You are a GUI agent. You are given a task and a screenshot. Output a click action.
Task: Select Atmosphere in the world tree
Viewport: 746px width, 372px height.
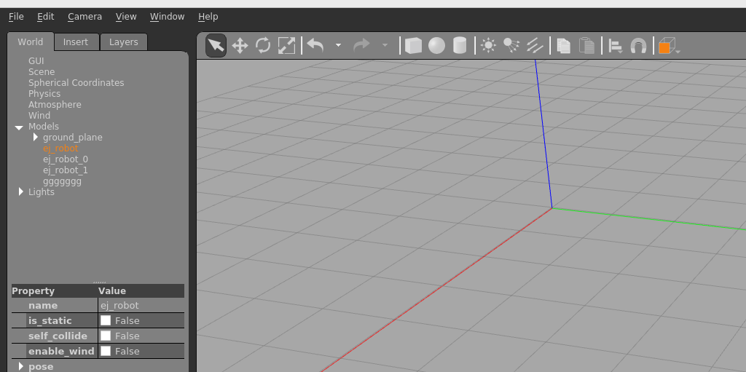click(55, 105)
